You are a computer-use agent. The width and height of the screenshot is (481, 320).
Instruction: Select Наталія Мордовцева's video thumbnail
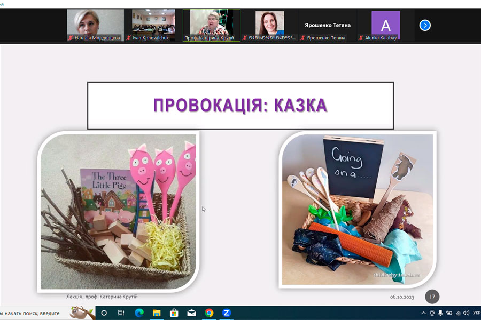pos(95,25)
